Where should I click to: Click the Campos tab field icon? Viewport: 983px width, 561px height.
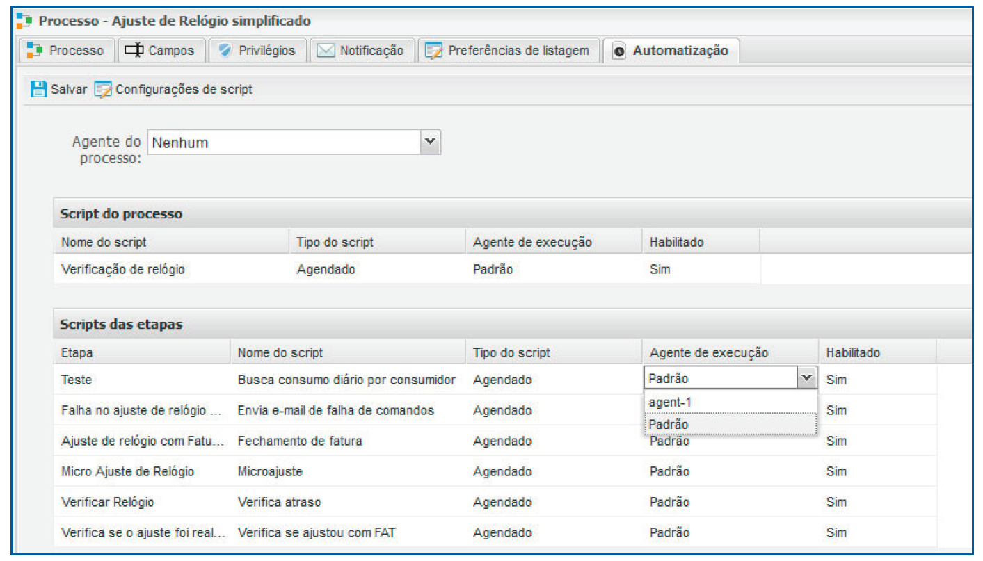pyautogui.click(x=134, y=51)
